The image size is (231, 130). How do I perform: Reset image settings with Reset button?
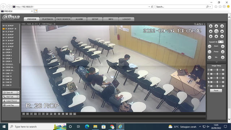pyautogui.click(x=216, y=91)
